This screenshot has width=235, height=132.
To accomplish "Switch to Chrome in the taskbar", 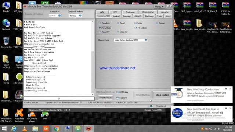I will 57,129.
